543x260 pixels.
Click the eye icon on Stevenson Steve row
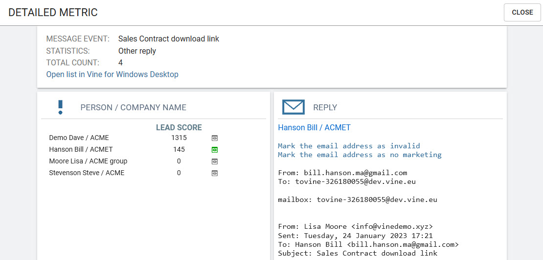214,173
